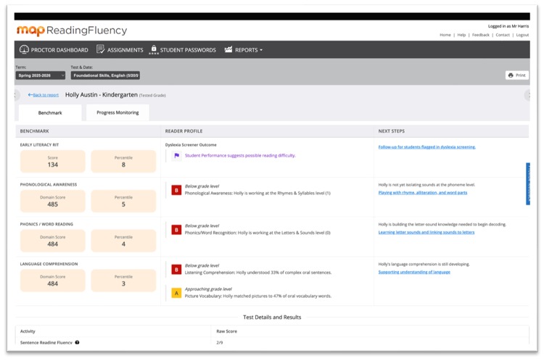Image resolution: width=544 pixels, height=361 pixels.
Task: Open the Test & Date dropdown
Action: [x=105, y=75]
